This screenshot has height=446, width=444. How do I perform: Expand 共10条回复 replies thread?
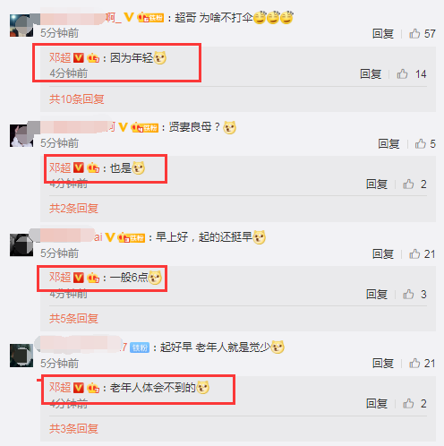pos(77,99)
